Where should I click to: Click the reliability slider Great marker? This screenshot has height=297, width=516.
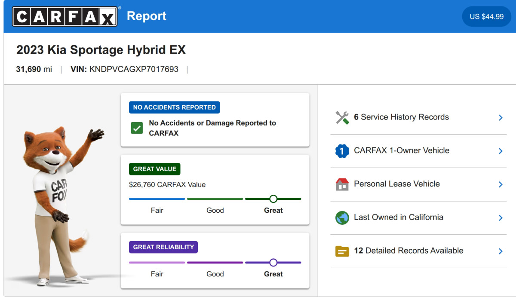point(273,263)
